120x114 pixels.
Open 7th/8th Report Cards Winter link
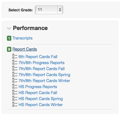click(x=44, y=81)
